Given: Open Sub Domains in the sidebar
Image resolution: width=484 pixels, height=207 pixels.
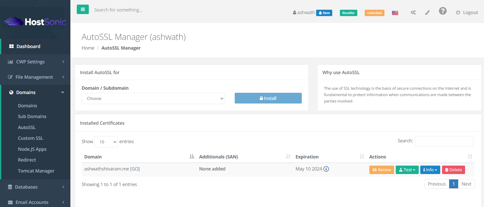Looking at the screenshot, I should click(x=32, y=116).
